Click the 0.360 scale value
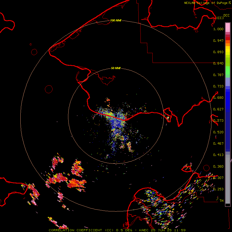Viewport: 232px width, 232px height. pyautogui.click(x=218, y=167)
